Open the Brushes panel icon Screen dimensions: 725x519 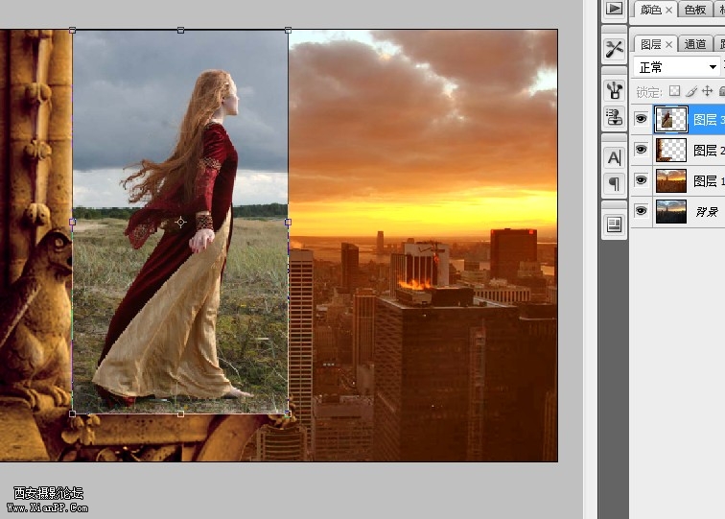click(x=614, y=89)
